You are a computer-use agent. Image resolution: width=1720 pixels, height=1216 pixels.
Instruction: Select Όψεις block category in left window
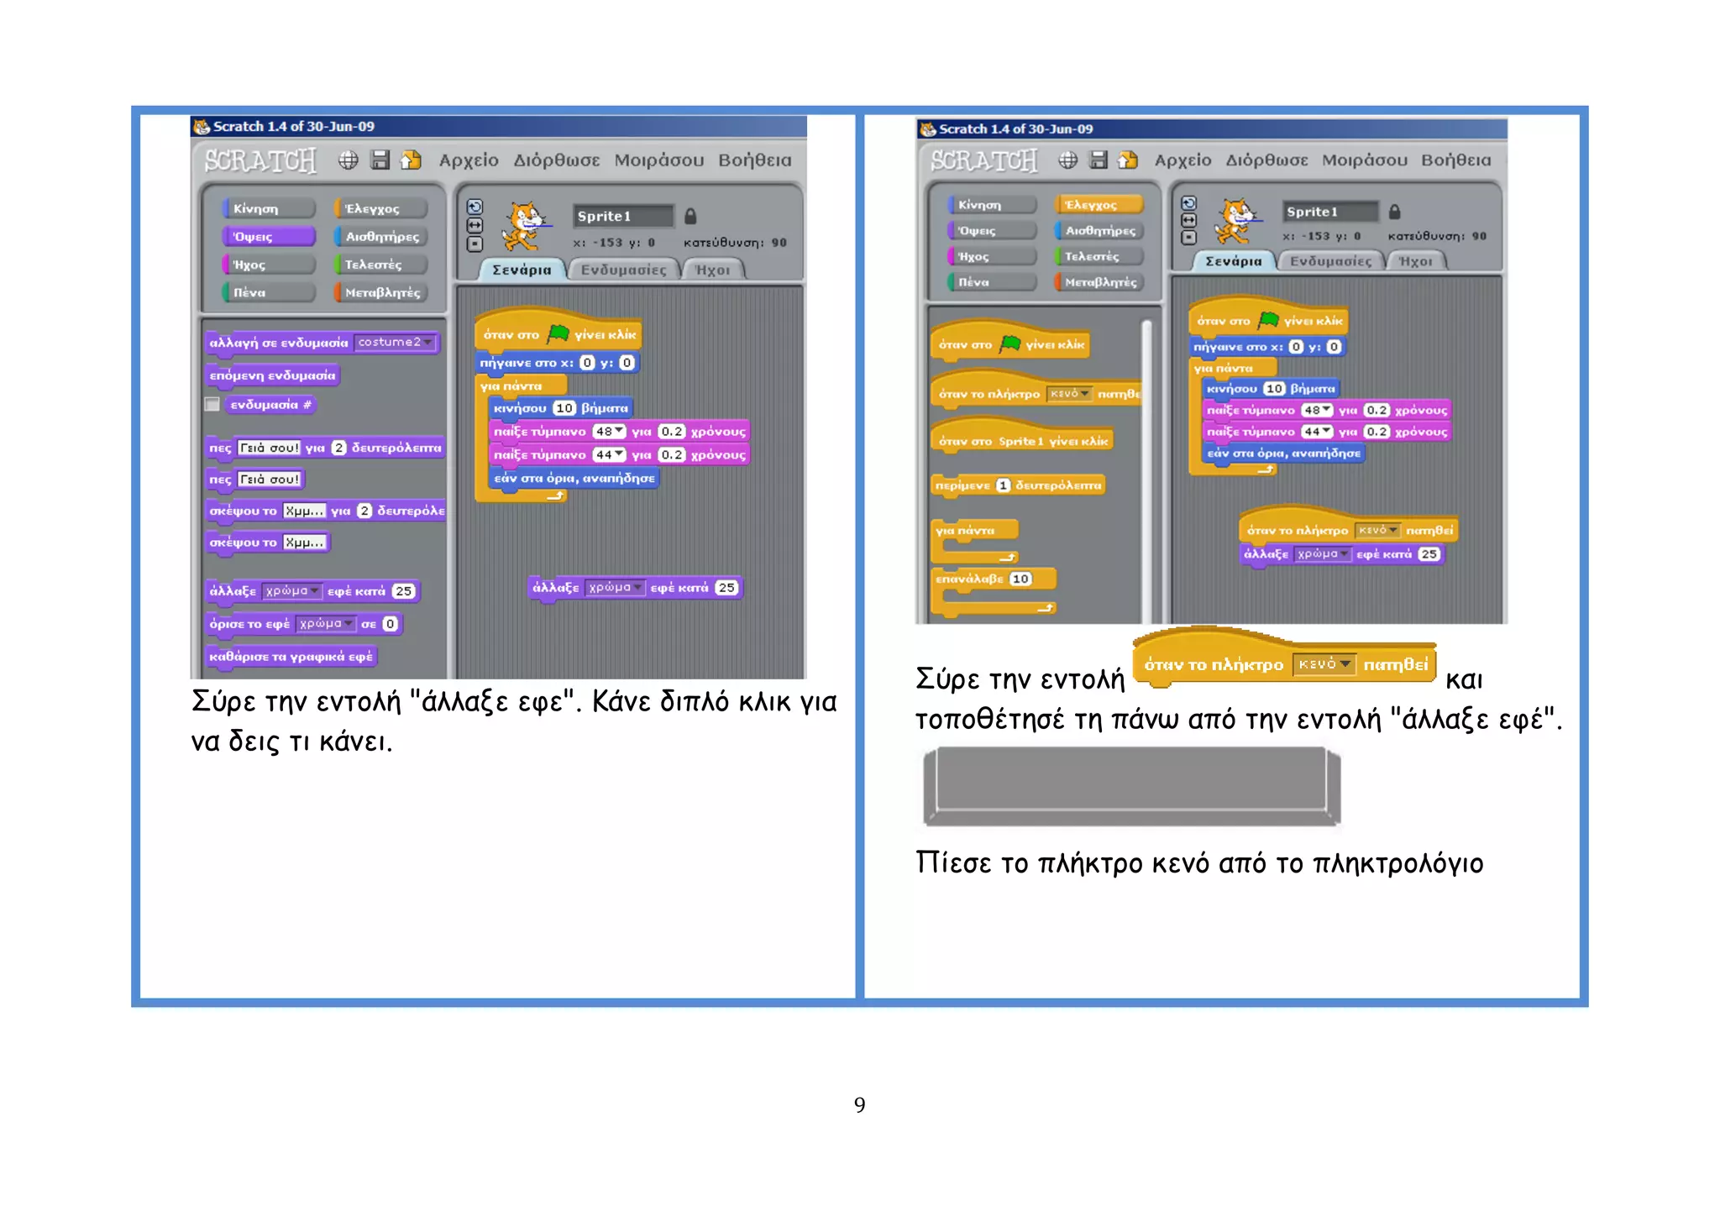coord(269,237)
